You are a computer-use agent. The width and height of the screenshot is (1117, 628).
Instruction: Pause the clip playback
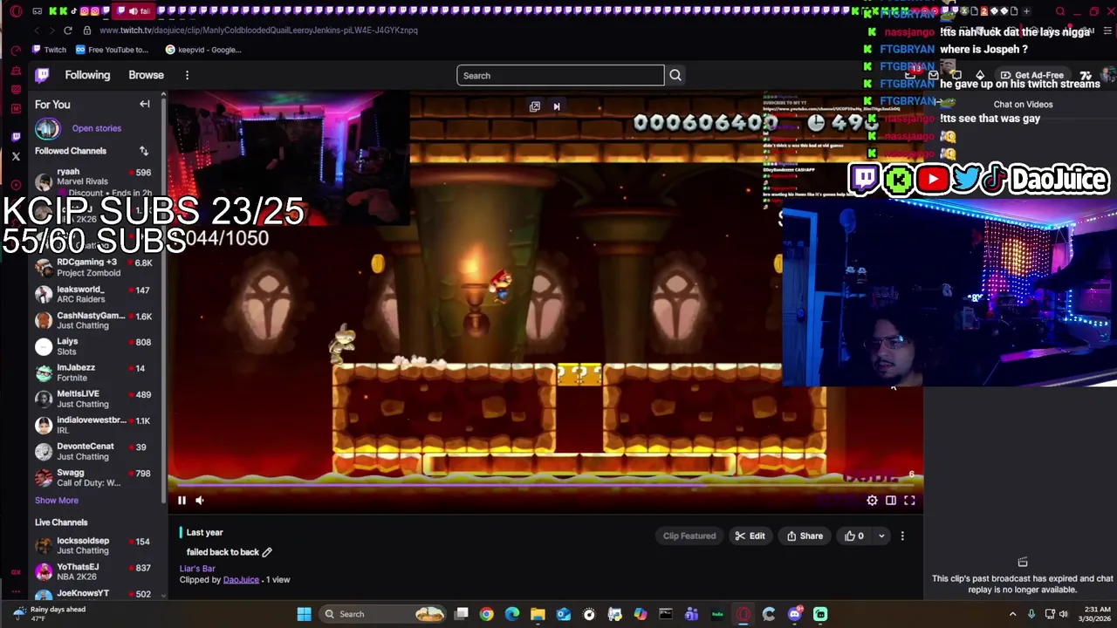pyautogui.click(x=182, y=500)
